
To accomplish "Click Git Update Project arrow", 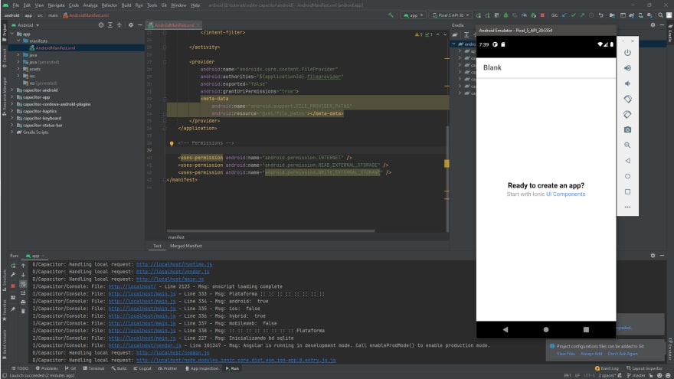I will [564, 15].
